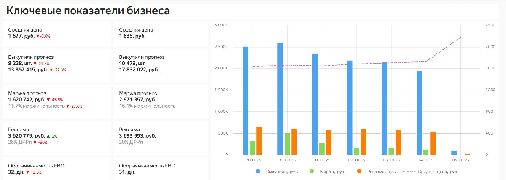This screenshot has width=506, height=180.
Task: Click the orange Реклама legend marker
Action: coord(358,172)
